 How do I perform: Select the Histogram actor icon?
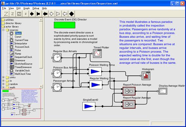point(146,76)
